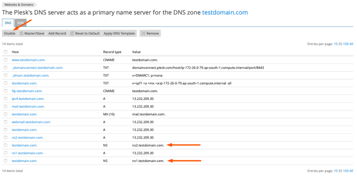Click the CNAME type in www row
The height and width of the screenshot is (176, 357).
(x=109, y=60)
